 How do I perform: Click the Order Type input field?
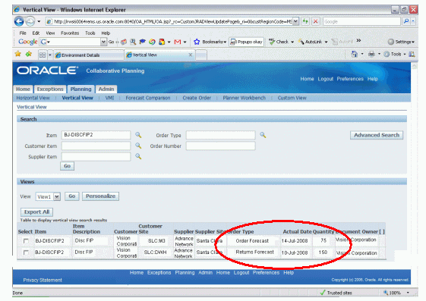[x=221, y=135]
